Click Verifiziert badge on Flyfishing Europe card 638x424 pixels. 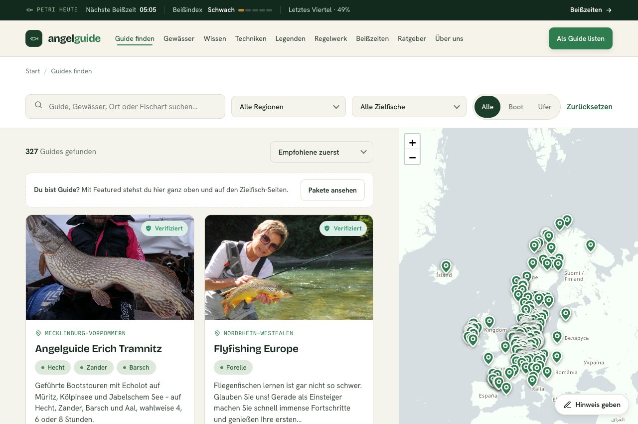tap(343, 228)
